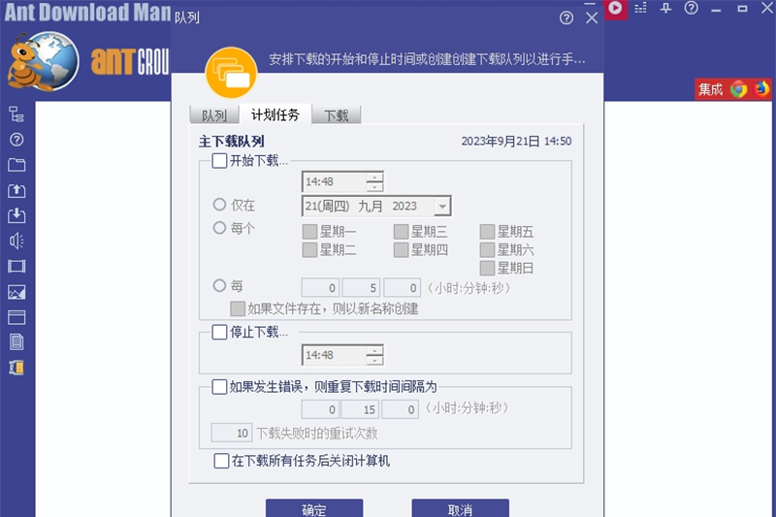This screenshot has height=517, width=776.
Task: Select the image picture sidebar icon
Action: [x=16, y=292]
